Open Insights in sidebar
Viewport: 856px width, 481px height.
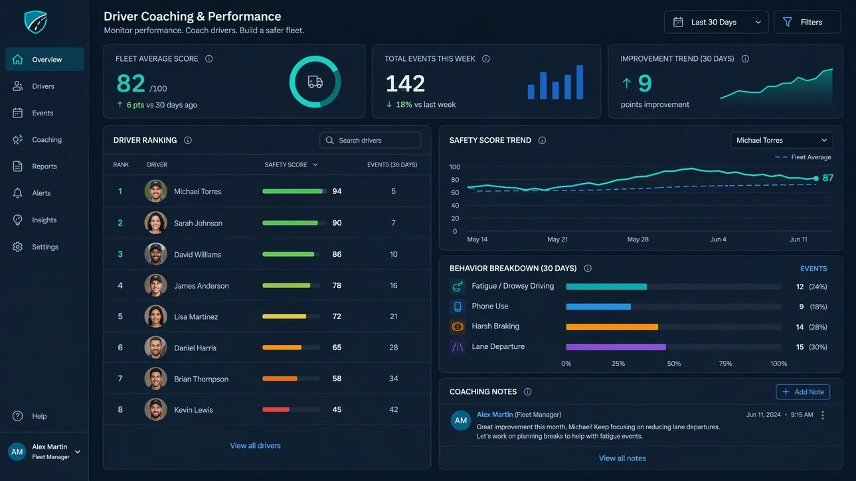pyautogui.click(x=44, y=220)
